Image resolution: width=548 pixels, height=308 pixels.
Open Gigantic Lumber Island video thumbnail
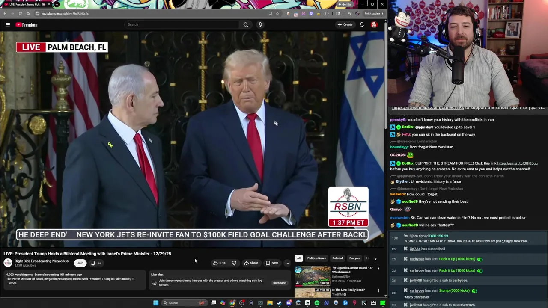(x=312, y=276)
